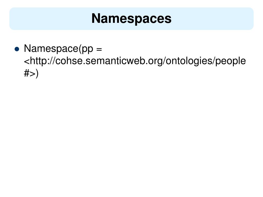This screenshot has width=263, height=197.
Task: Click the word Namespace in the bullet
Action: click(x=51, y=48)
